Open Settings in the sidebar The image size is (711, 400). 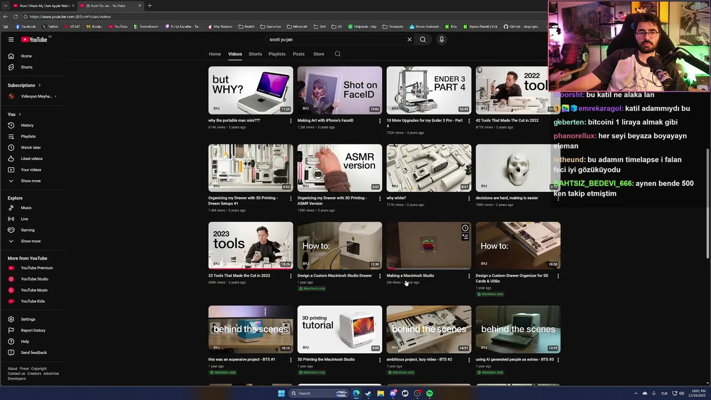(x=33, y=319)
